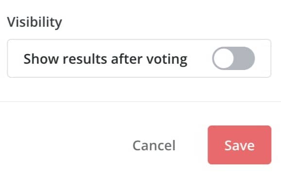Click the Save button

(x=239, y=145)
